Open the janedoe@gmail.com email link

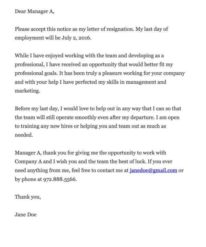click(153, 170)
